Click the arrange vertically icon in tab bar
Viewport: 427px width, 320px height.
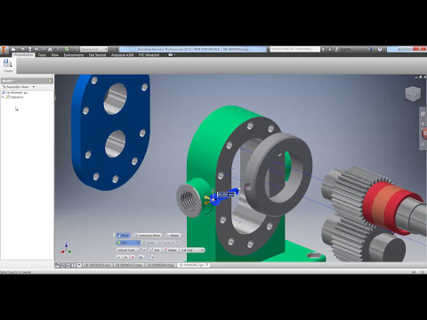73,265
